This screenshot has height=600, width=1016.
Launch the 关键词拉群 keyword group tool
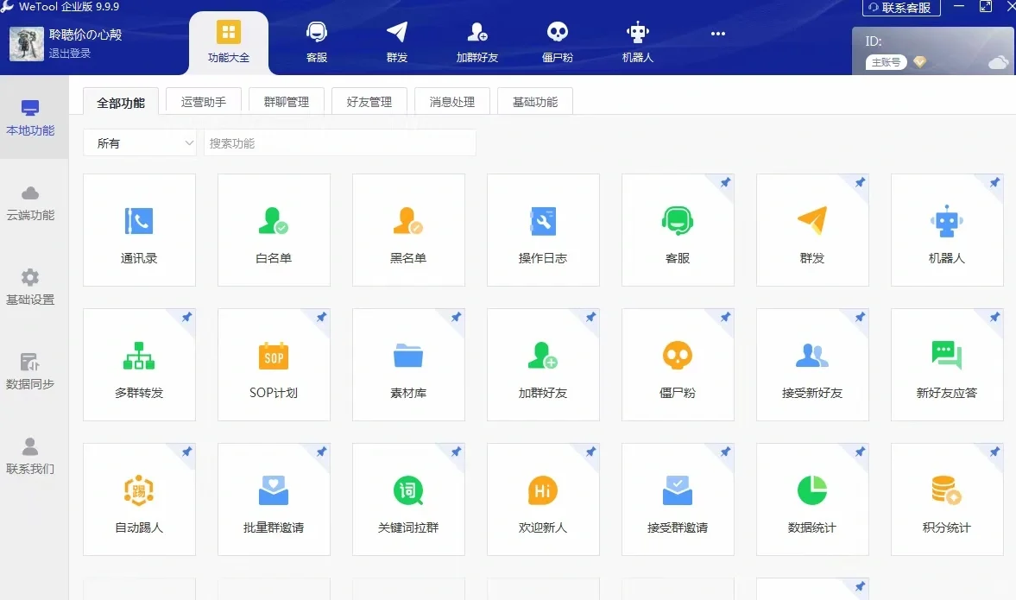pos(408,499)
